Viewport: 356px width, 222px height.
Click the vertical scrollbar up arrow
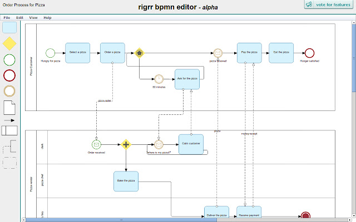coord(354,22)
